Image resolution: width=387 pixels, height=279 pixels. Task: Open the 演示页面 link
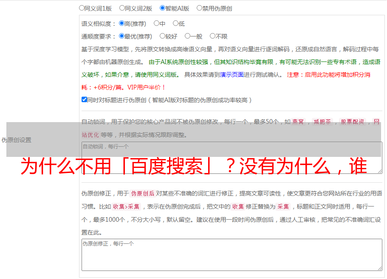click(x=232, y=75)
